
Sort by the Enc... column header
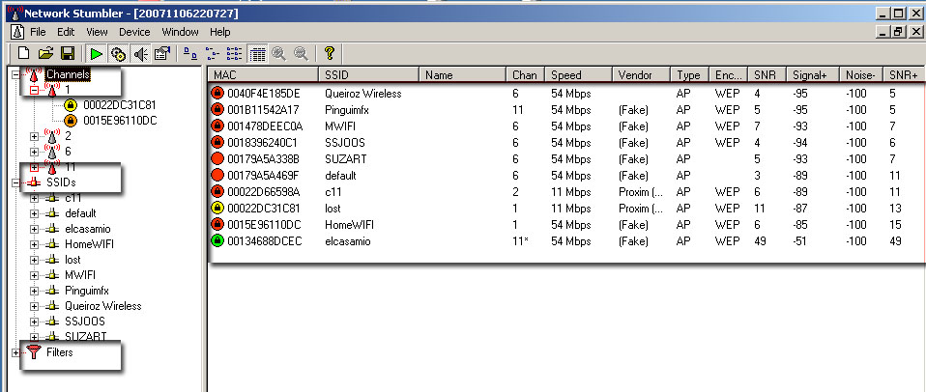[728, 75]
